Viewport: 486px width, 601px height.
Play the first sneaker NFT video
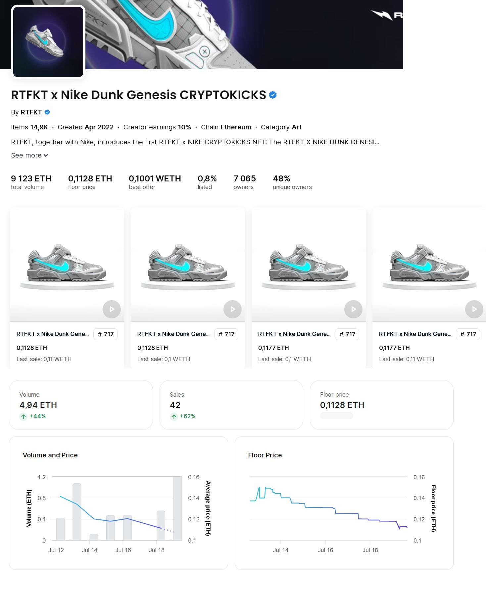pos(112,309)
